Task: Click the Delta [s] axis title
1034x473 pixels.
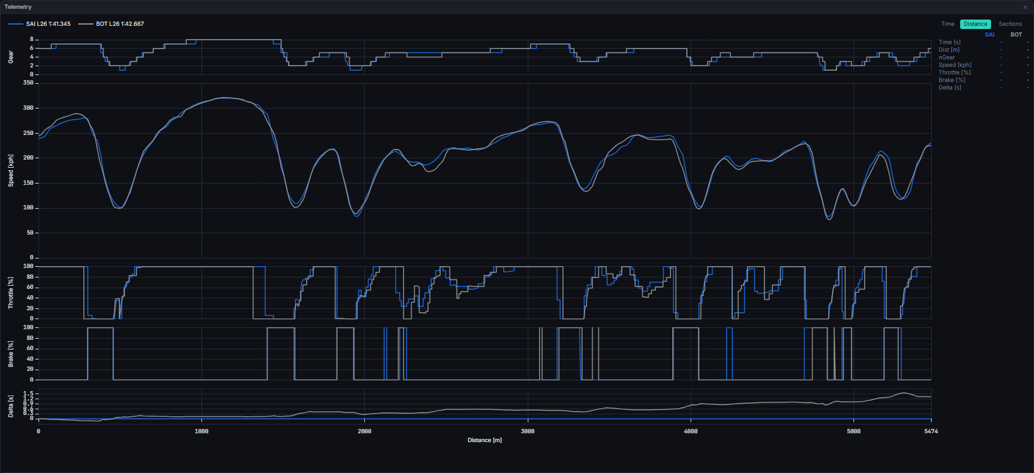Action: click(11, 407)
